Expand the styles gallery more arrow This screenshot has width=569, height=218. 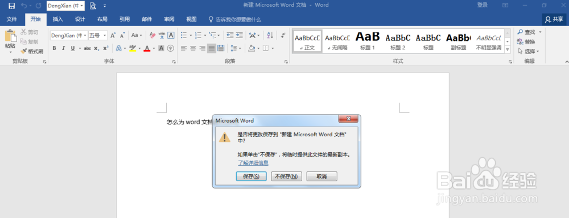point(508,50)
